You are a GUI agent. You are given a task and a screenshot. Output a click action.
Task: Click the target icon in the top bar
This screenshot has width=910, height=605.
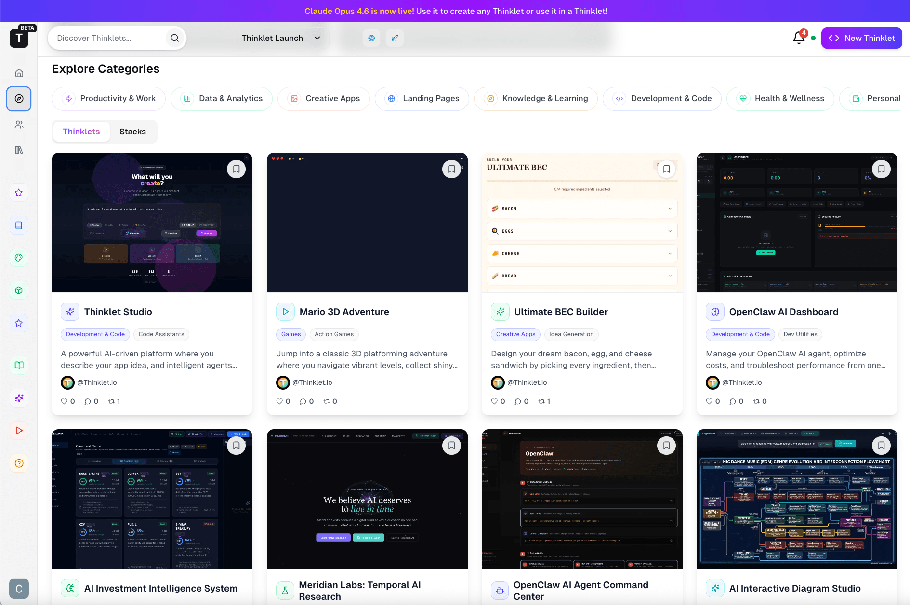point(371,38)
